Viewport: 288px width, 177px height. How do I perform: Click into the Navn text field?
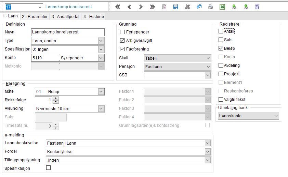(x=68, y=32)
